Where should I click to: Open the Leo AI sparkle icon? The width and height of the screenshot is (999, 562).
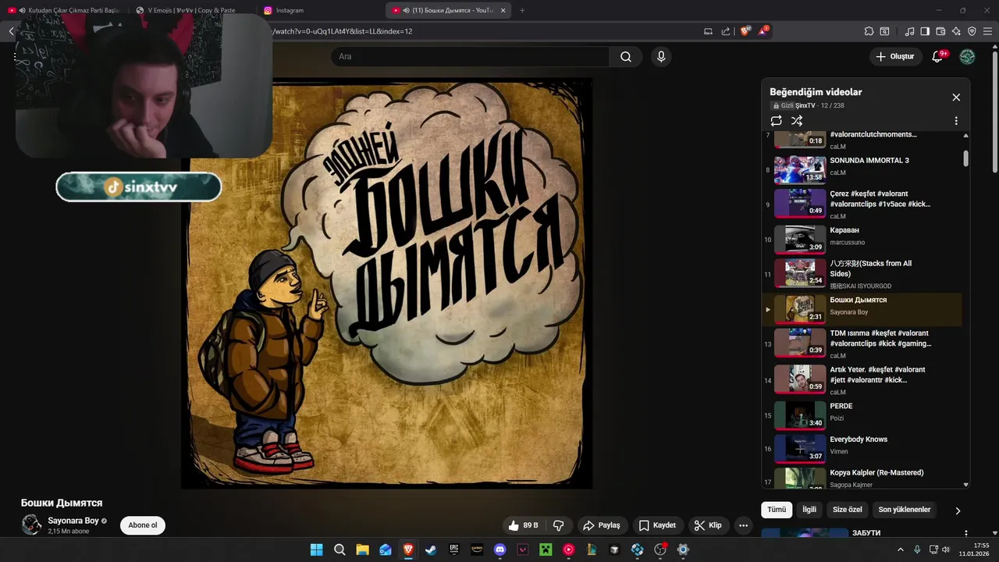pyautogui.click(x=956, y=31)
